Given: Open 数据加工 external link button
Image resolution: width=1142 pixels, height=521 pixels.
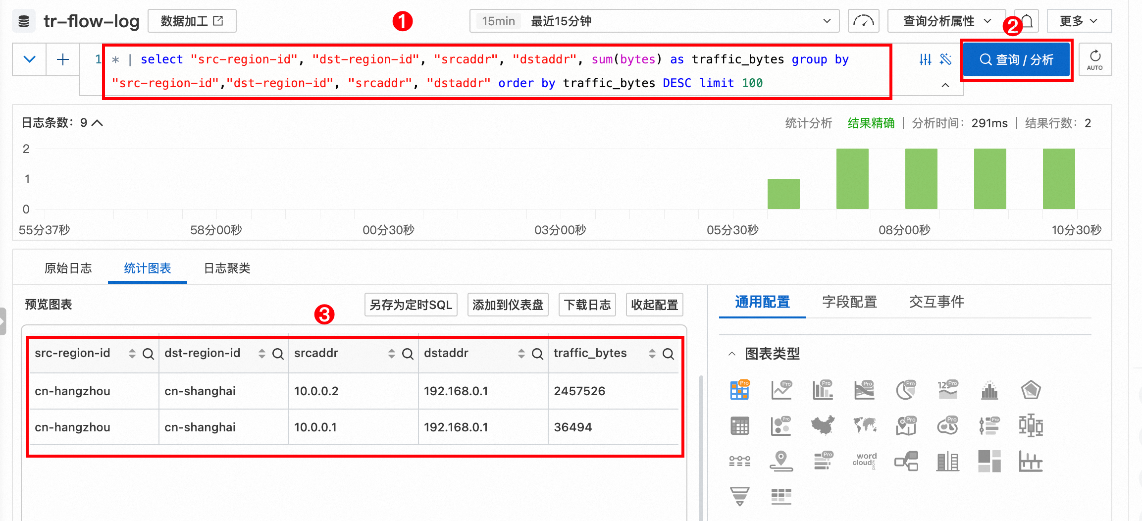Looking at the screenshot, I should (192, 21).
